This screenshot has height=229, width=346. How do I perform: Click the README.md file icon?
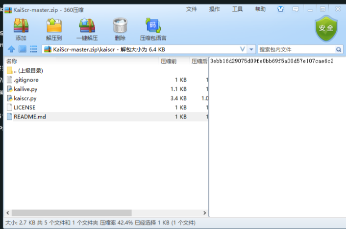coord(9,117)
